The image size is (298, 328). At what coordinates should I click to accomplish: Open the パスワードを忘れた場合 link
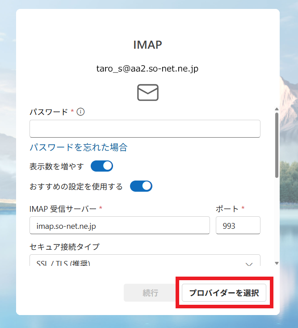coord(79,147)
